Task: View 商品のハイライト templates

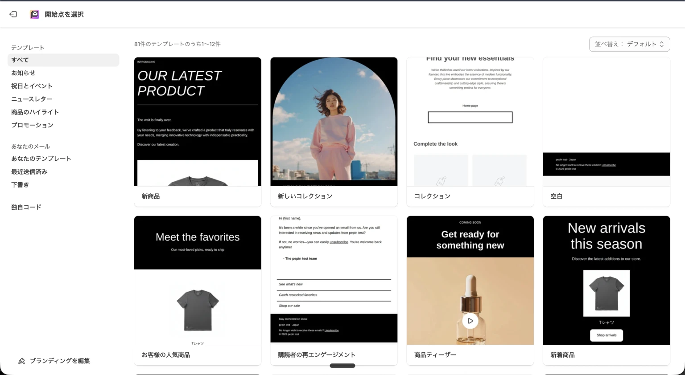Action: click(35, 112)
